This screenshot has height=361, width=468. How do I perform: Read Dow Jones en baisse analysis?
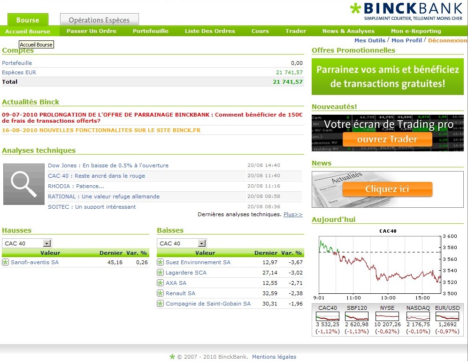(x=108, y=165)
